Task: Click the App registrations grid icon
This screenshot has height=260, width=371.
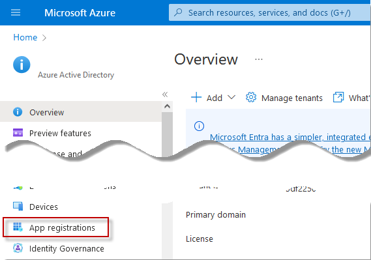Action: [x=18, y=227]
